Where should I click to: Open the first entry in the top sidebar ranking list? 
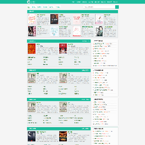[x=103, y=44]
